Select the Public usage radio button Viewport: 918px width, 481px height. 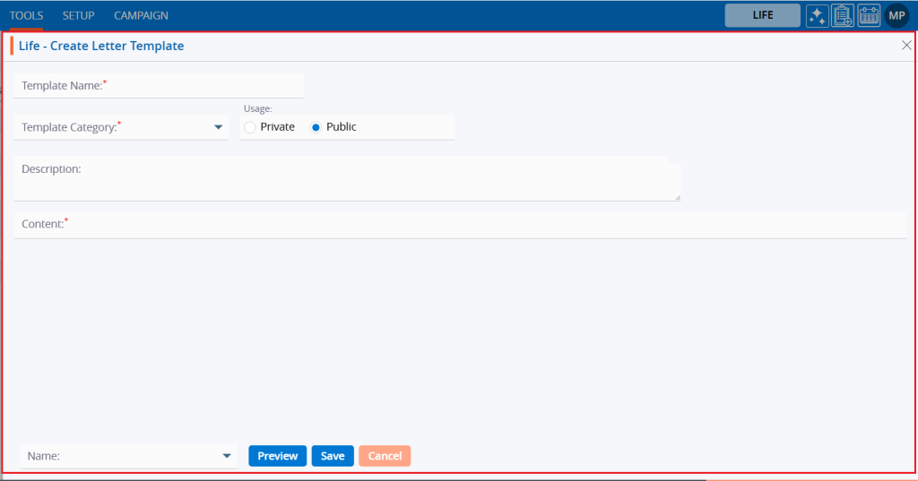tap(316, 127)
